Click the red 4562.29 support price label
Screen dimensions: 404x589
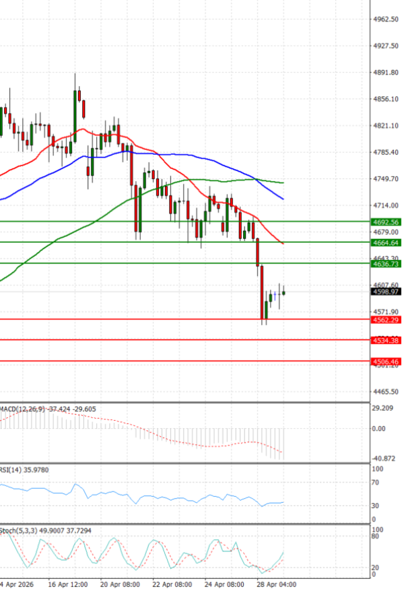(x=386, y=320)
